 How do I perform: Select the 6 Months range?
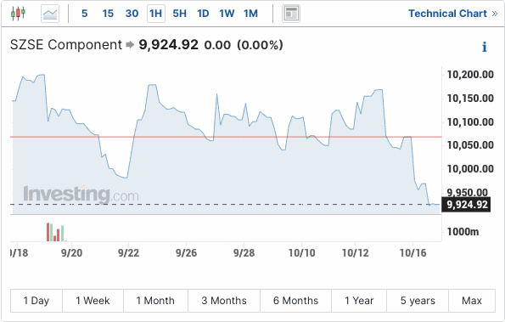295,301
